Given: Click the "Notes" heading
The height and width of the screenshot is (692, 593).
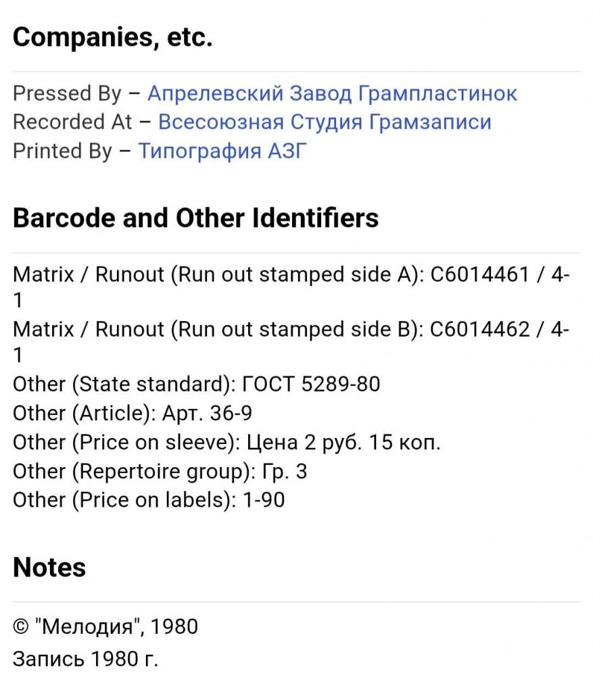Looking at the screenshot, I should pos(49,568).
